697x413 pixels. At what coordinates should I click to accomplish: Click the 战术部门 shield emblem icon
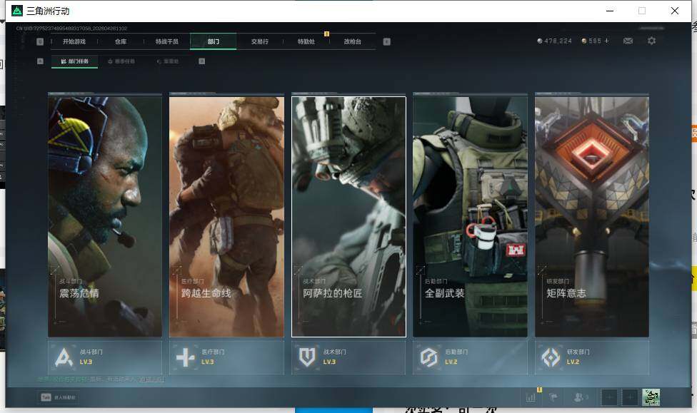coord(307,357)
